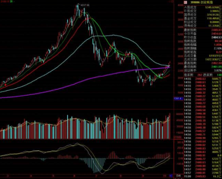Open the 日线 period selector
This screenshot has height=179, width=222.
pyautogui.click(x=179, y=176)
